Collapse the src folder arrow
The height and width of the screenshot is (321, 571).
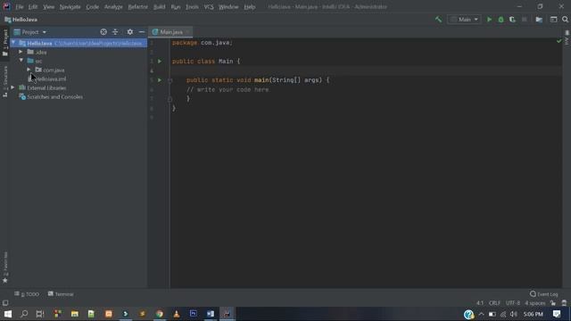coord(21,61)
